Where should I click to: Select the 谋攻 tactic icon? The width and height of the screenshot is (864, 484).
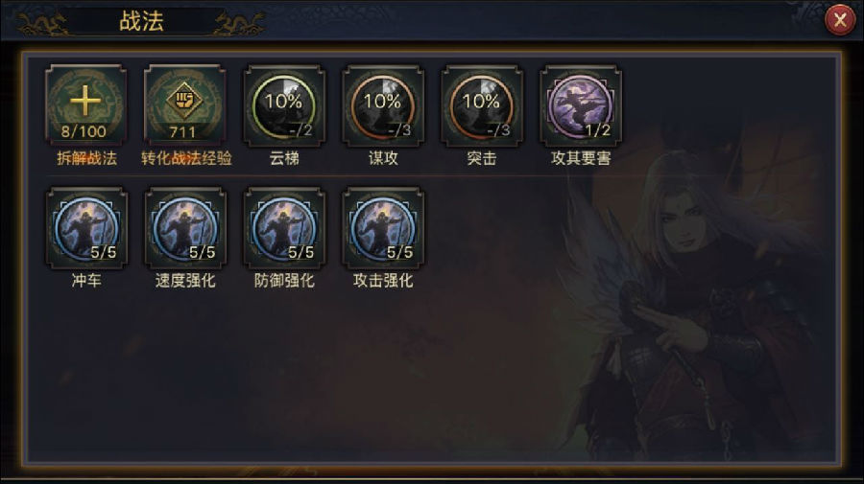point(383,105)
